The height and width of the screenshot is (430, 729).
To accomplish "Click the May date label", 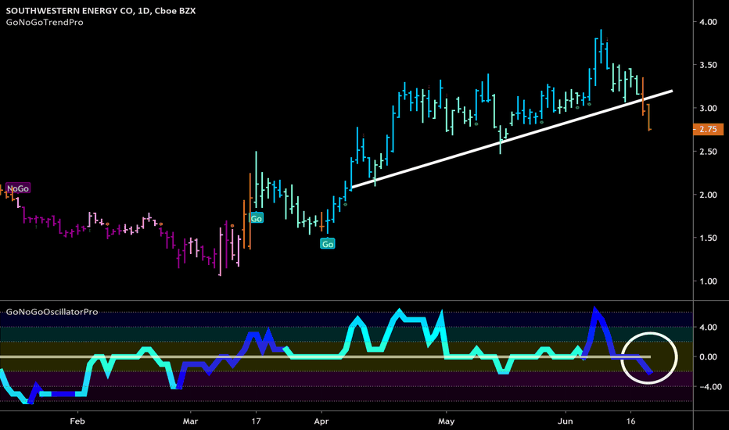I will 447,421.
